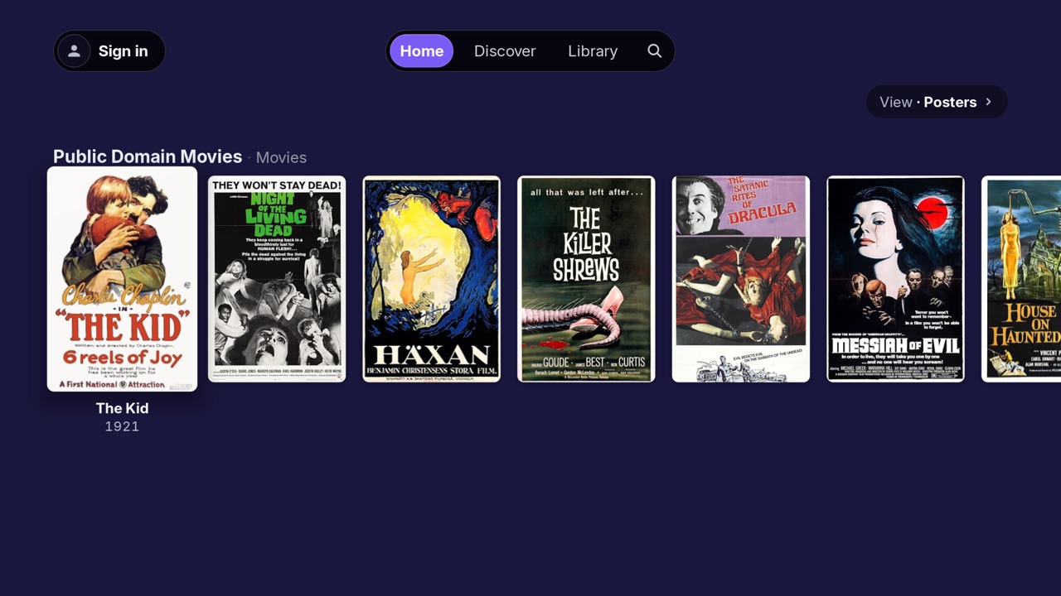Open Satanic Rites of Dracula poster

pos(741,279)
